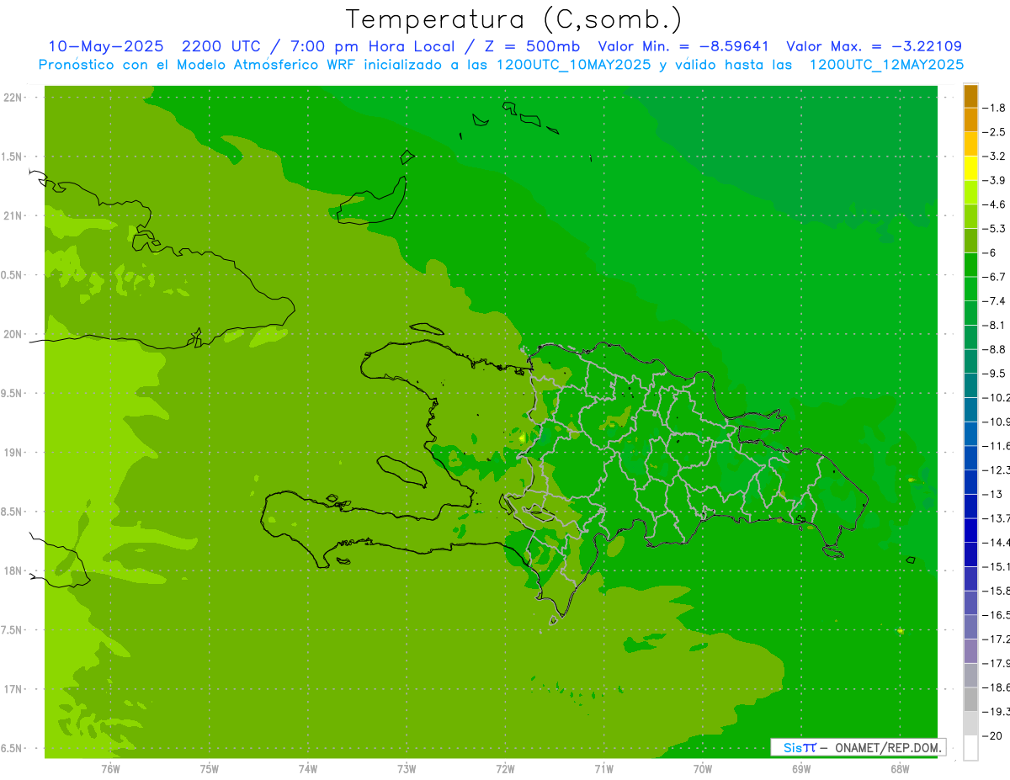Click the '2200 UTC' time text
The width and height of the screenshot is (1010, 780).
click(222, 46)
